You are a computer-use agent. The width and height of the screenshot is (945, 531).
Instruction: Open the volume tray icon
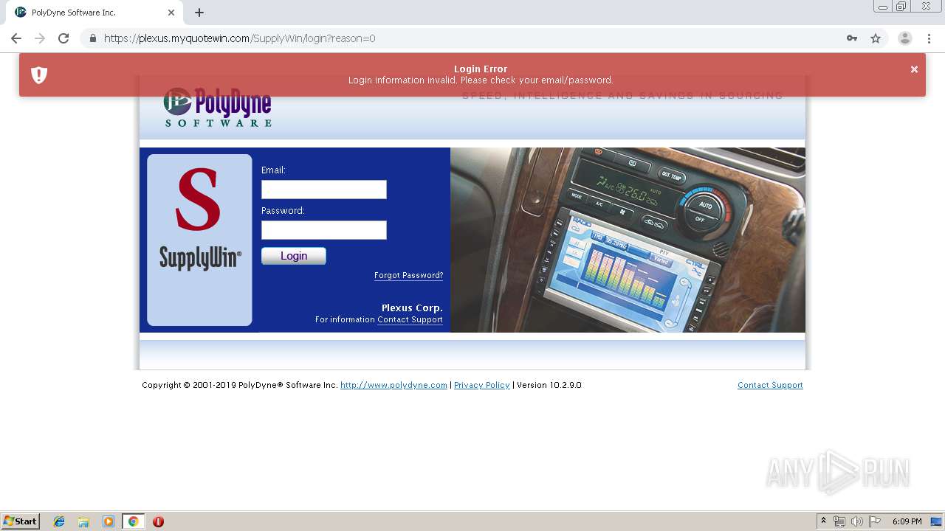857,521
